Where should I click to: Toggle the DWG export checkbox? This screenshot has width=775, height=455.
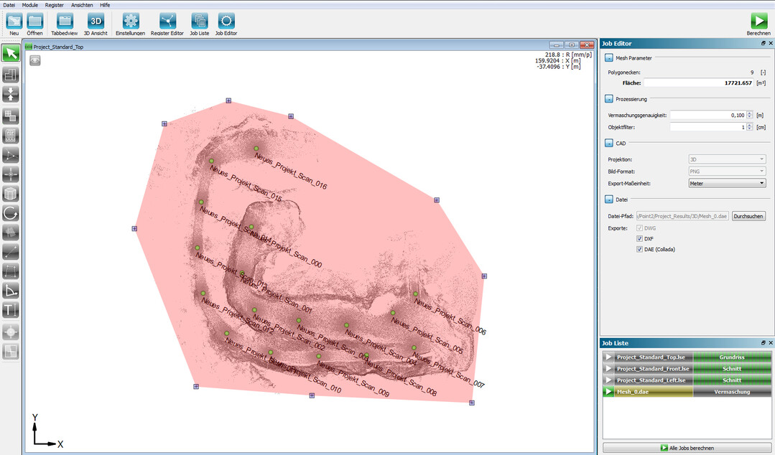coord(639,228)
